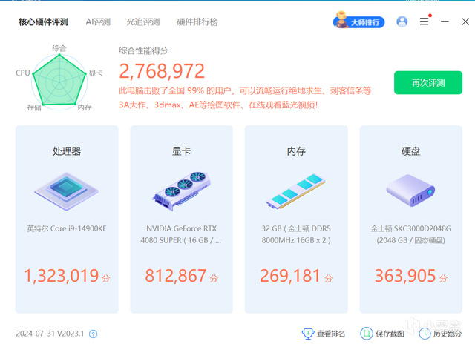Click the CPU label on radar chart
Image resolution: width=475 pixels, height=344 pixels.
[x=23, y=73]
